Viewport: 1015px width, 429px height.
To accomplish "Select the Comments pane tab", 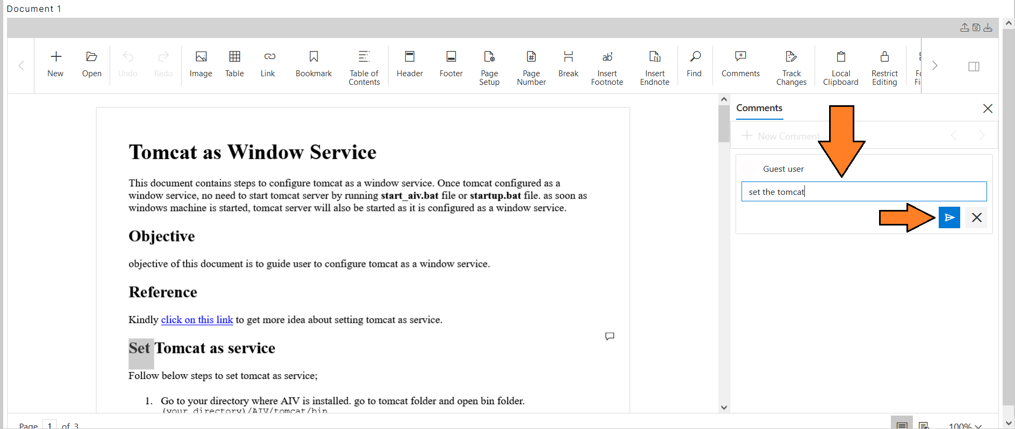I will (x=759, y=108).
